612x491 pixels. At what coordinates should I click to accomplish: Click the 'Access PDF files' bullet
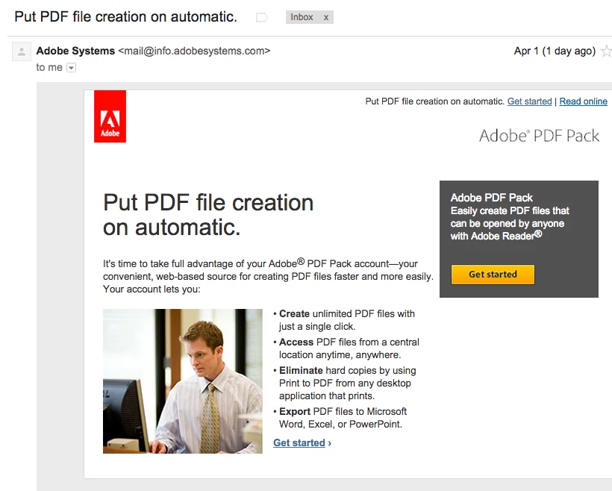click(x=346, y=348)
